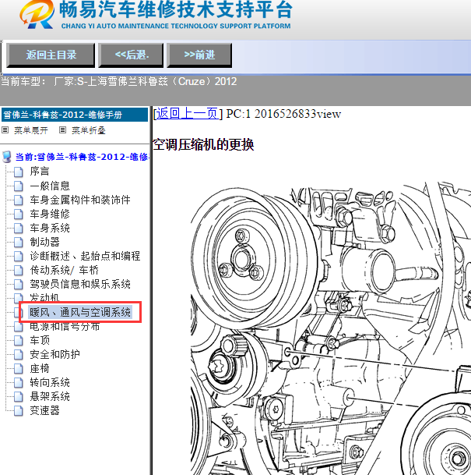
Task: Select the 车身系统 entry
Action: 50,228
